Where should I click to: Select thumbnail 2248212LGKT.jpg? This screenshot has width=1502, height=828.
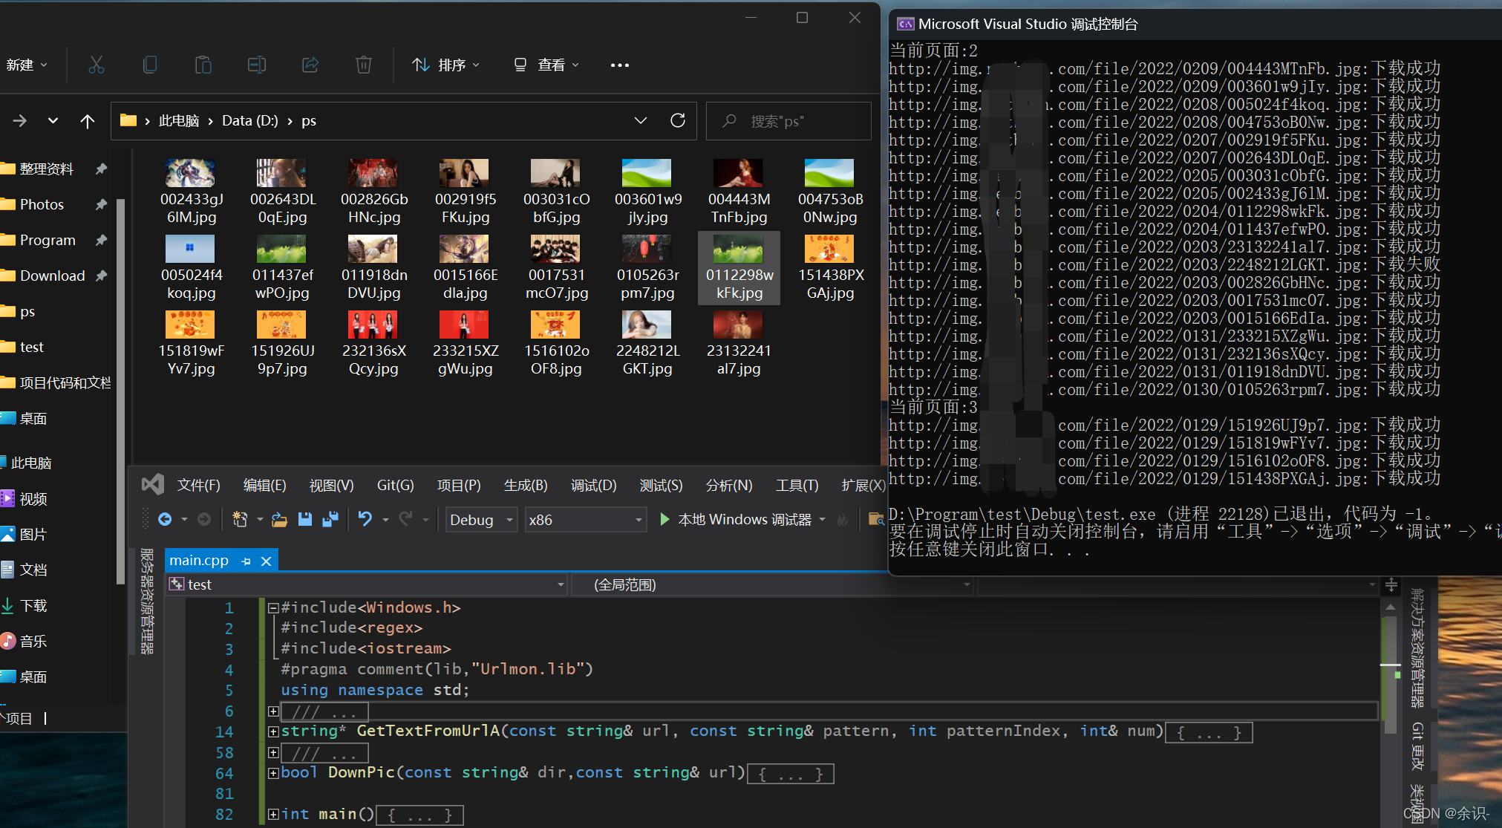pos(647,325)
